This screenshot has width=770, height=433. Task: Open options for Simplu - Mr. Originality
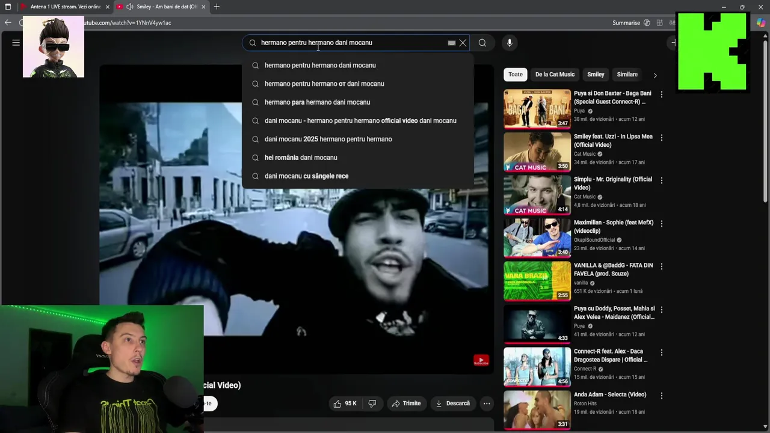(x=662, y=180)
